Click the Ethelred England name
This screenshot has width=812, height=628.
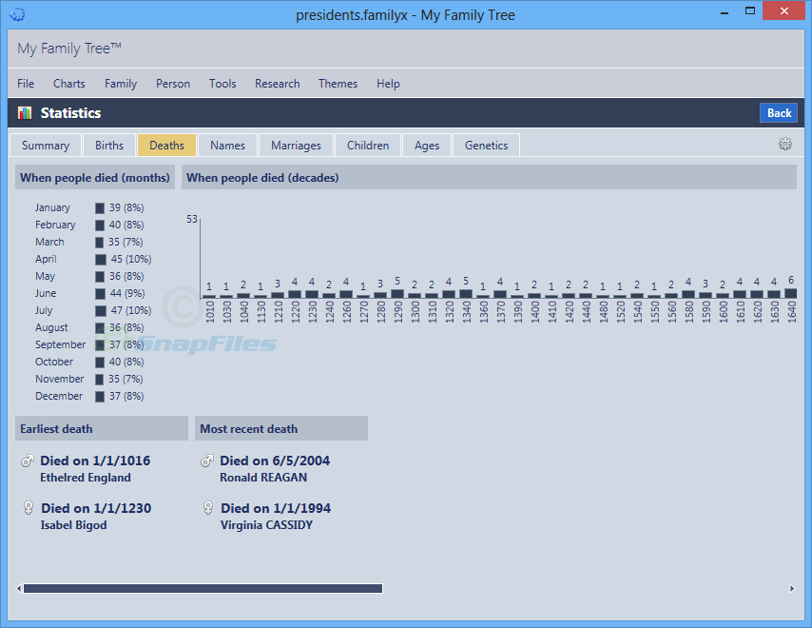(86, 478)
